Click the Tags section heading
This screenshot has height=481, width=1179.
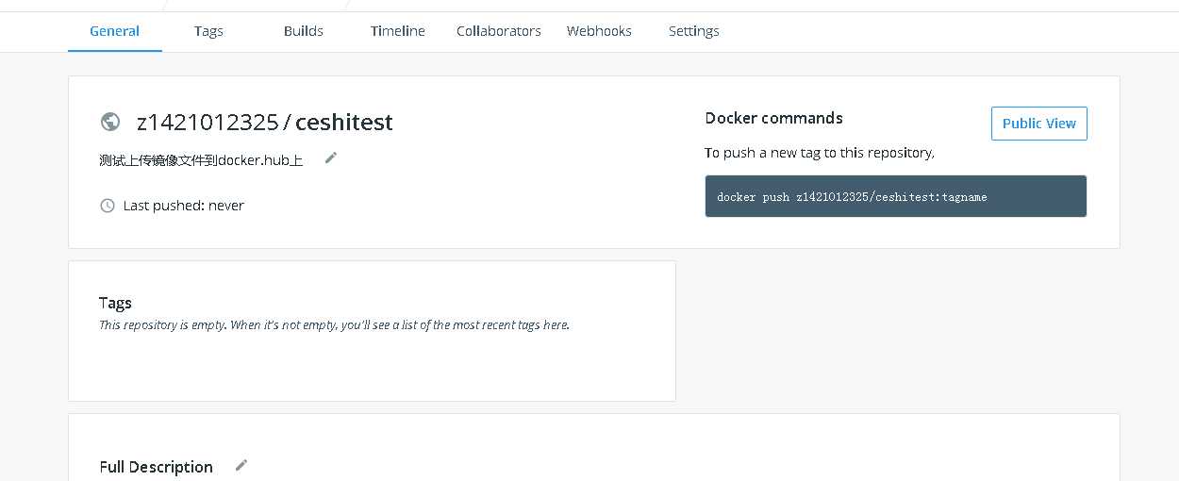[x=115, y=303]
